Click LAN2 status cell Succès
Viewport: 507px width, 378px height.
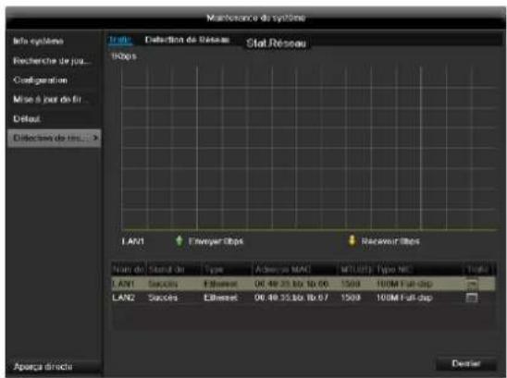[x=163, y=298]
